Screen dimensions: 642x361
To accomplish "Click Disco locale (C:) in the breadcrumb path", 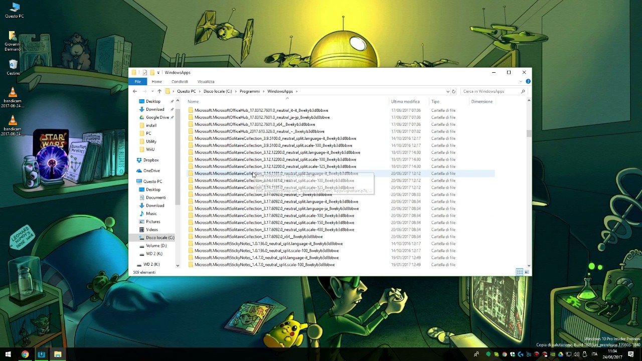I will pos(218,91).
